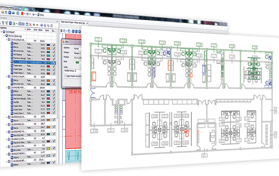This screenshot has width=279, height=176.
Task: Select the Balkon row area icon
Action: click(12, 45)
